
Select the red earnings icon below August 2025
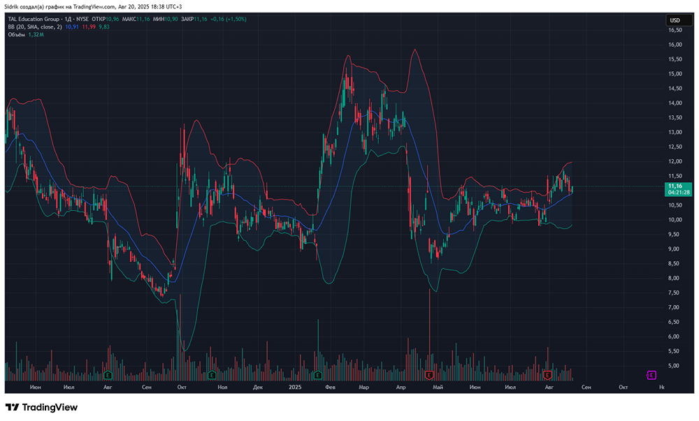tap(549, 375)
